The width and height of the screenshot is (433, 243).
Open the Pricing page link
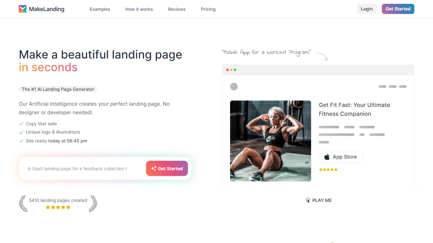208,9
